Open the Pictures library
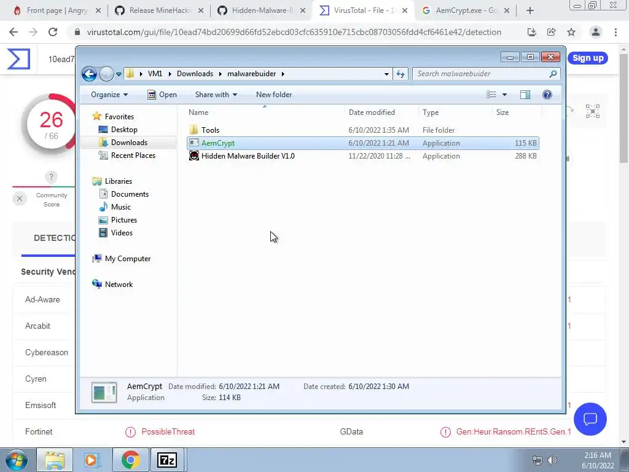 [x=124, y=220]
